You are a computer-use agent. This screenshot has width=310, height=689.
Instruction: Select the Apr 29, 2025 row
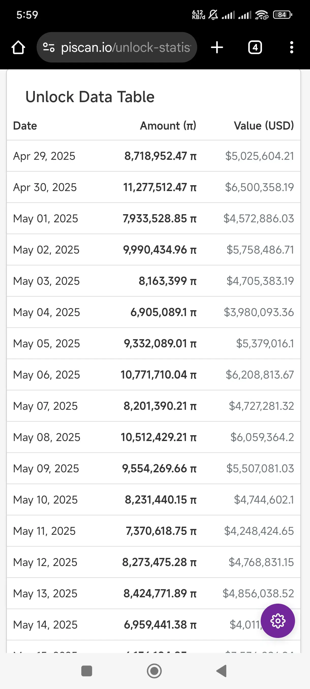point(153,156)
